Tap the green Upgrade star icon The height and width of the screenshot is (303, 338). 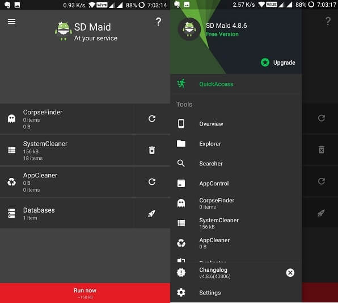click(x=265, y=63)
